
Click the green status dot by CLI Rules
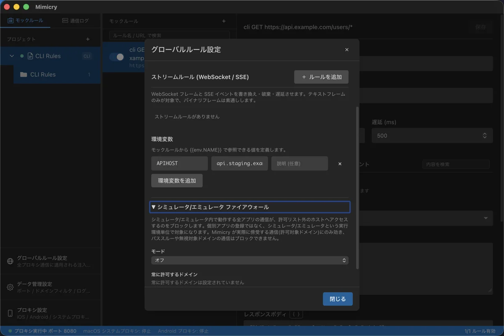(x=22, y=56)
